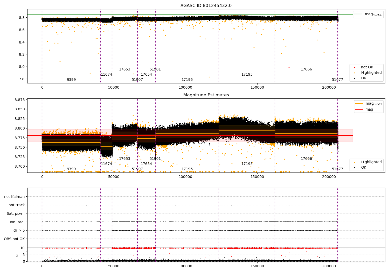Click x-axis tick 200000 under the dr plot
This screenshot has height=272, width=389.
coord(329,266)
